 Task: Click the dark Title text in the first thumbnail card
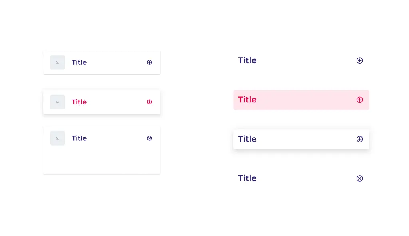79,62
